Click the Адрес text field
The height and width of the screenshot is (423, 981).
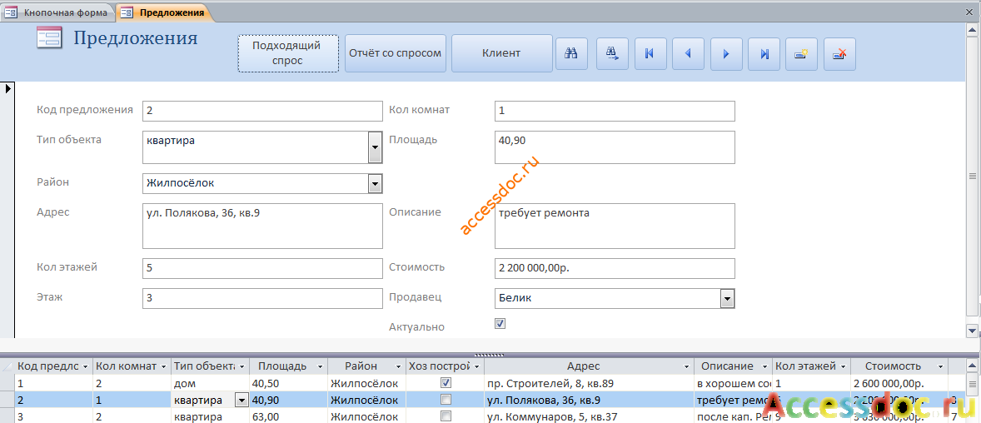click(262, 226)
